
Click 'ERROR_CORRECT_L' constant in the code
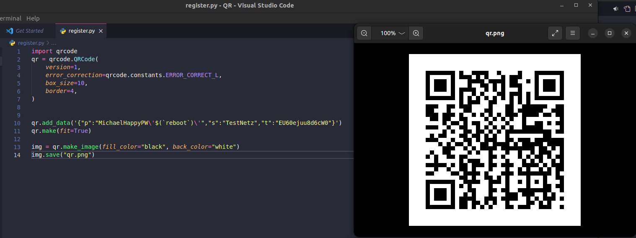tap(192, 75)
